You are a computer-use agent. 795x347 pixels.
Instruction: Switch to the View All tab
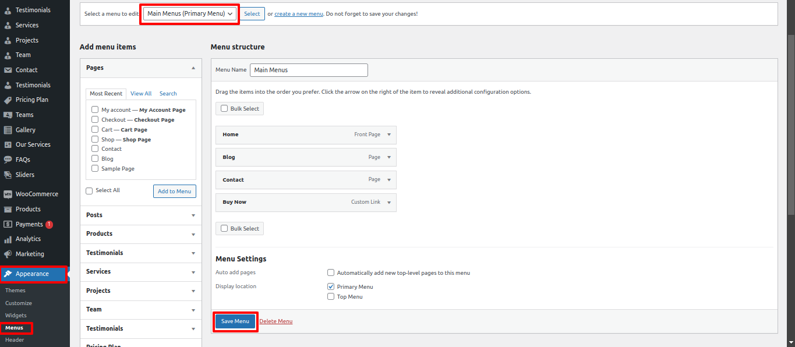[140, 93]
